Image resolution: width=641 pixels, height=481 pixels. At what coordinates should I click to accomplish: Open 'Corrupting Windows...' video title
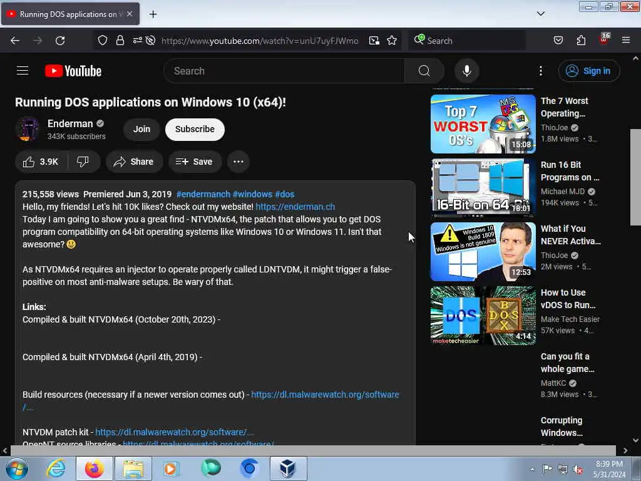pyautogui.click(x=562, y=426)
